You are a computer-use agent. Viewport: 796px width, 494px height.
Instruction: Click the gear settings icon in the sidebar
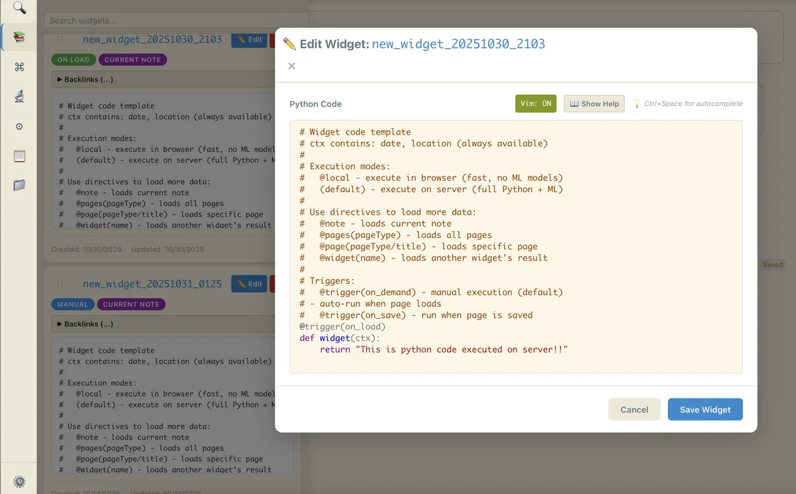pos(18,126)
